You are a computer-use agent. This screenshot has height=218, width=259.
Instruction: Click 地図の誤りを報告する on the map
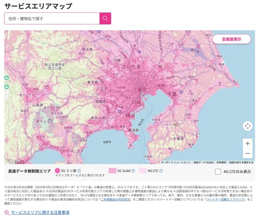coord(241,162)
